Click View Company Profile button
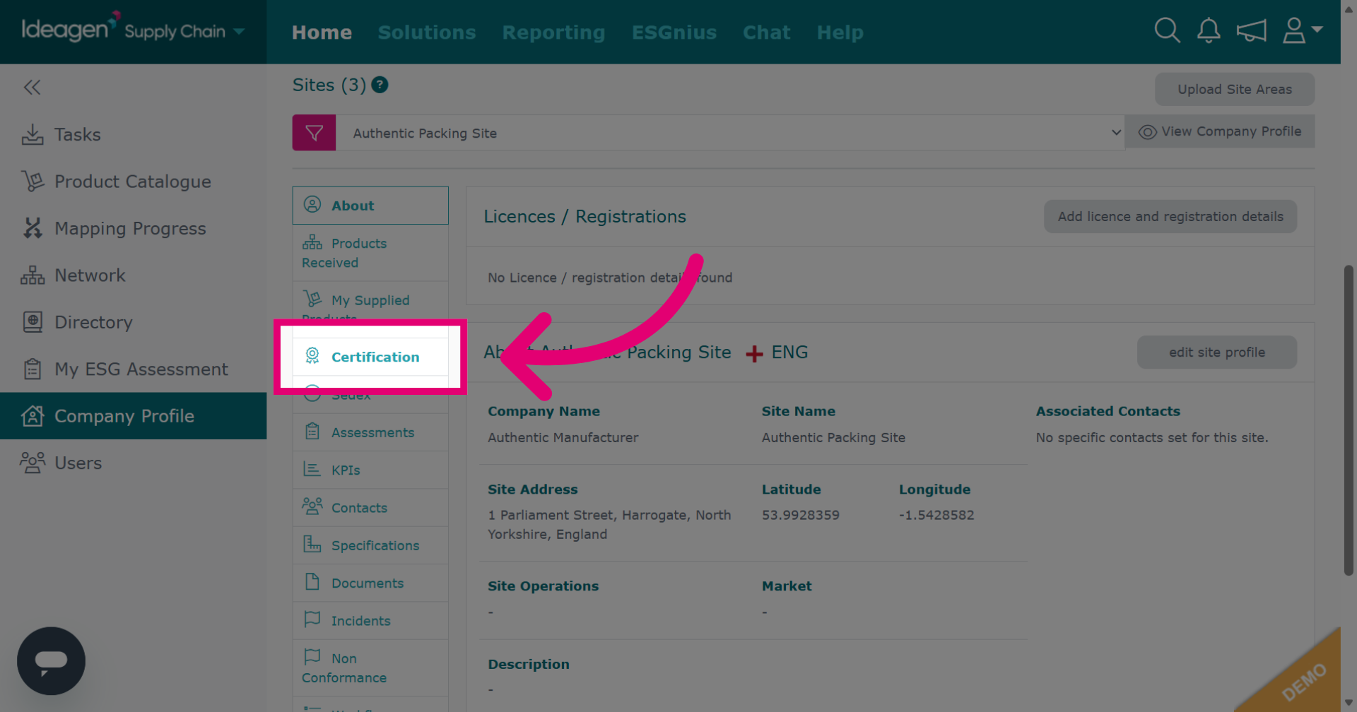Image resolution: width=1357 pixels, height=712 pixels. click(1220, 131)
